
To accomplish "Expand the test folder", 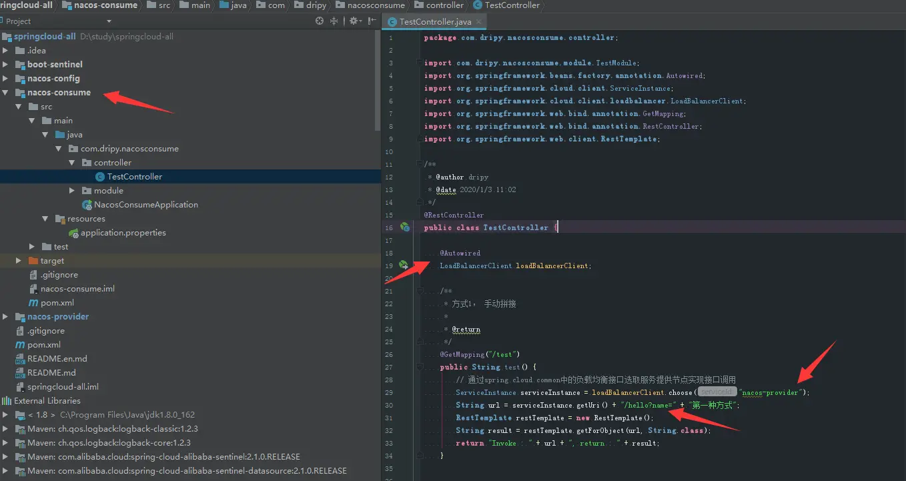I will [32, 247].
